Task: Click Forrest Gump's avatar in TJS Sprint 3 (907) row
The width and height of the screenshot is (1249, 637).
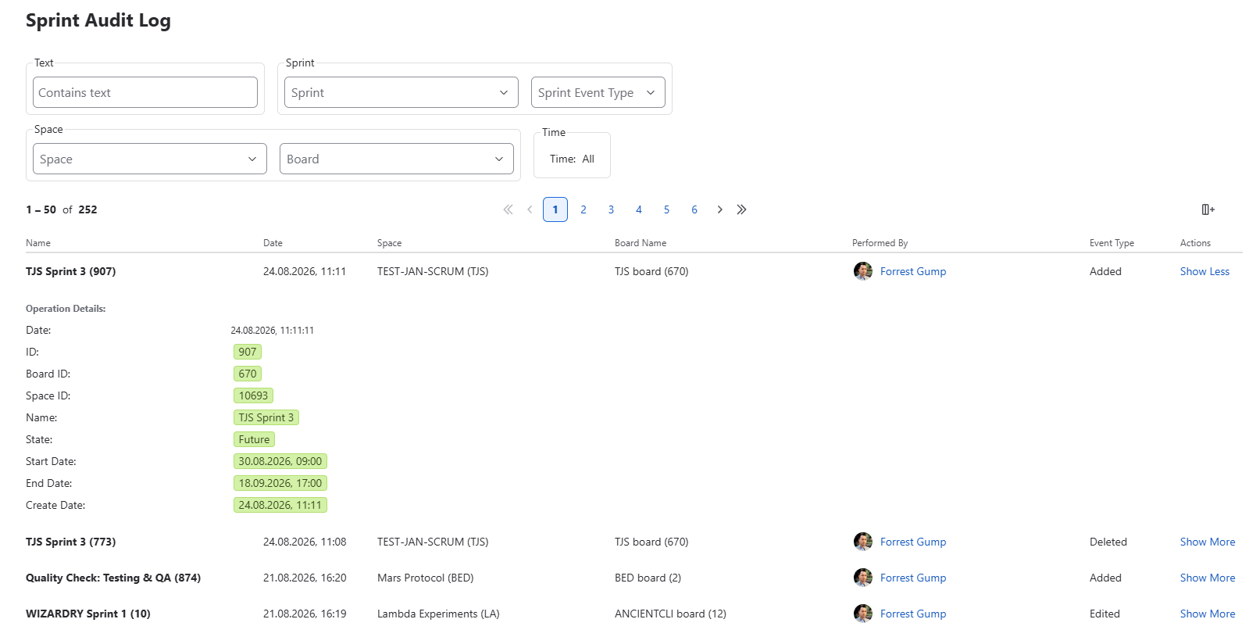Action: coord(863,271)
